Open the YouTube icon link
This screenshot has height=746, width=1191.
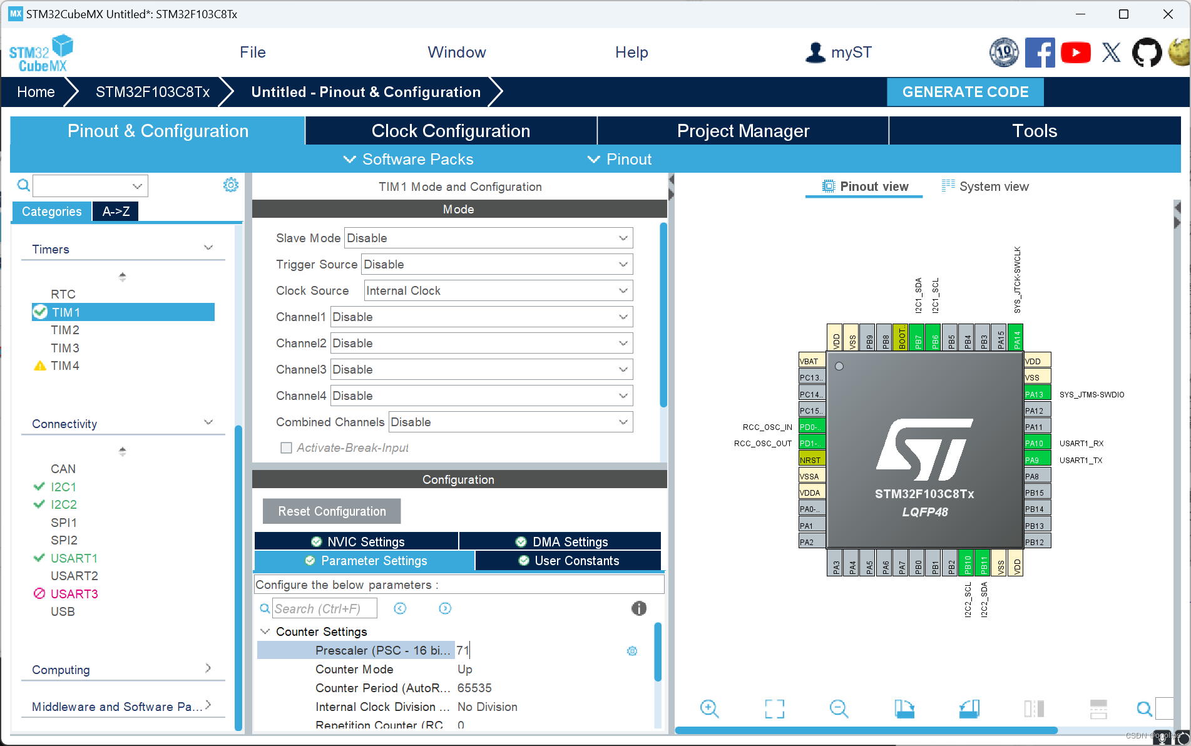[x=1076, y=53]
